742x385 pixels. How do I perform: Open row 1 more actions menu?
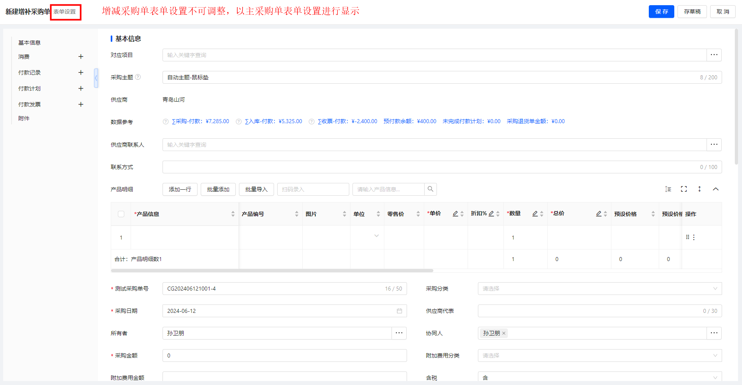click(694, 237)
